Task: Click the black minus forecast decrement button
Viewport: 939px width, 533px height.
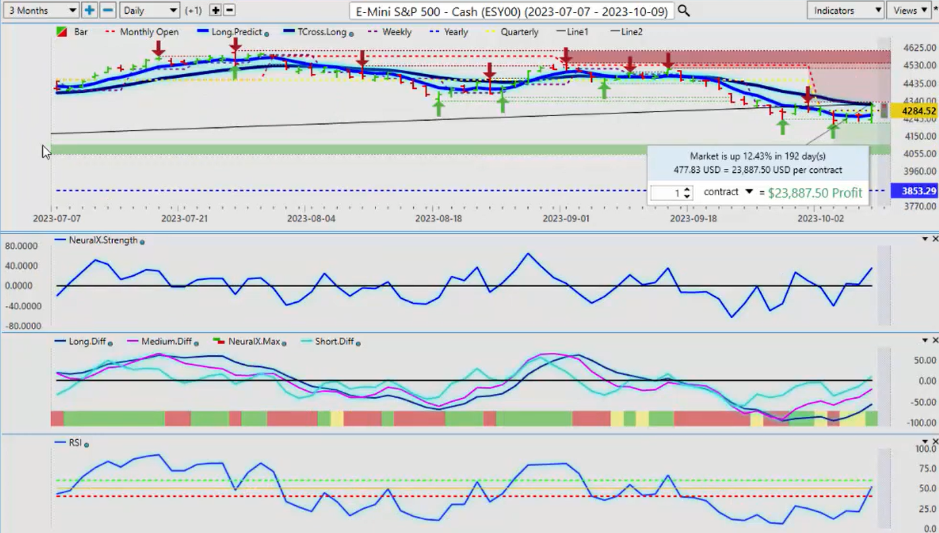Action: [x=229, y=11]
